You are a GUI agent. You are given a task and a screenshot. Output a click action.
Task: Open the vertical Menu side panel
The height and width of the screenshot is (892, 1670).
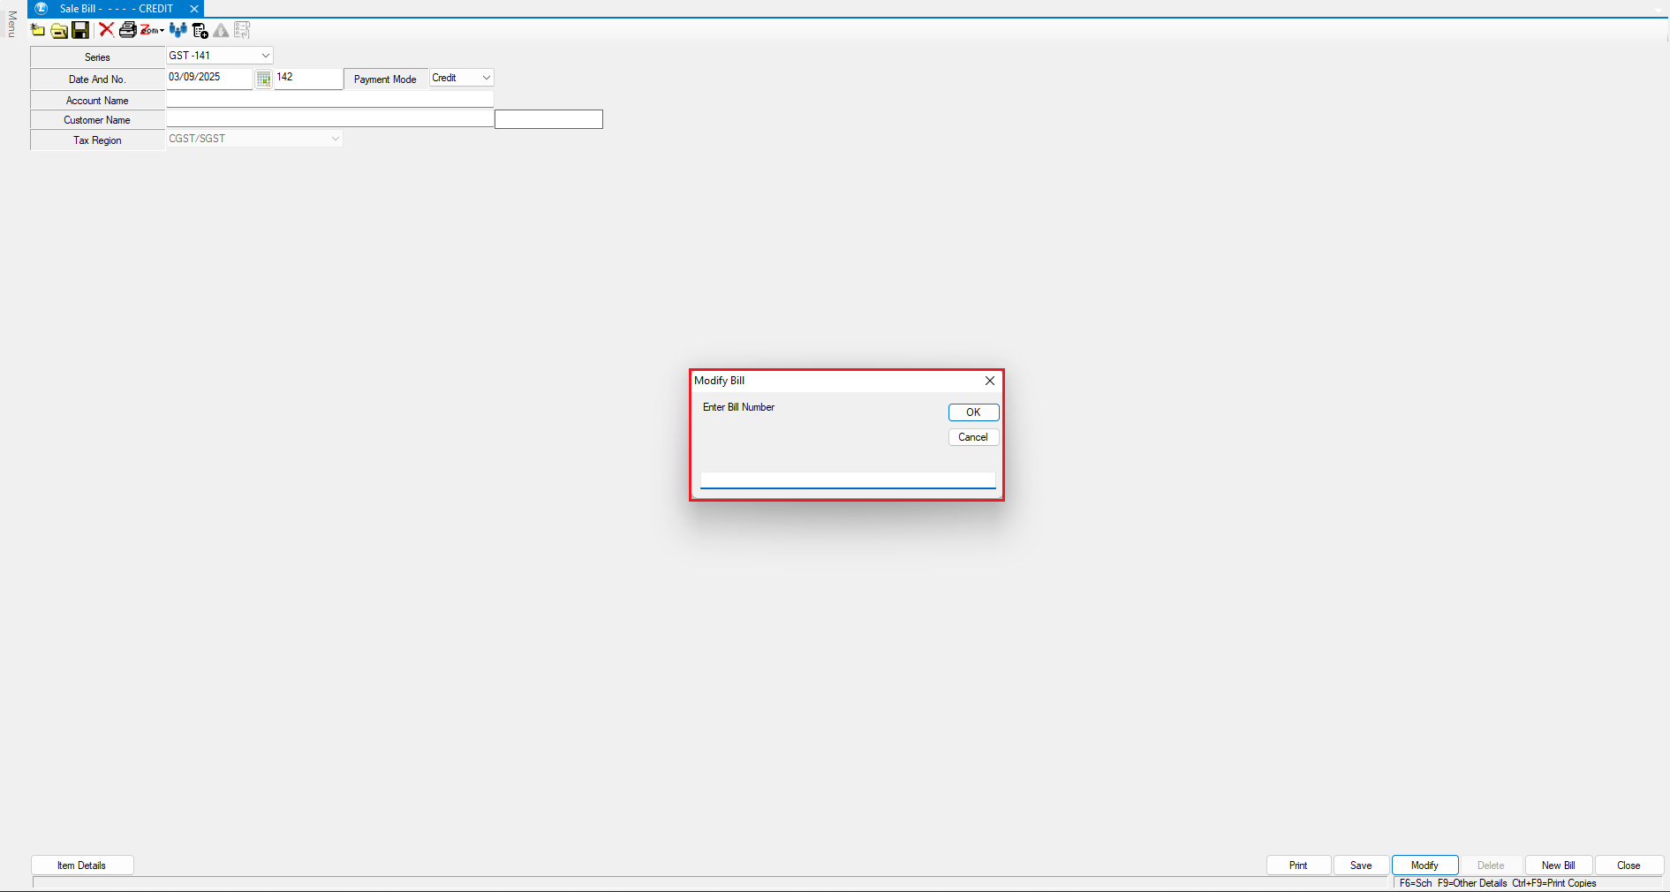click(11, 24)
